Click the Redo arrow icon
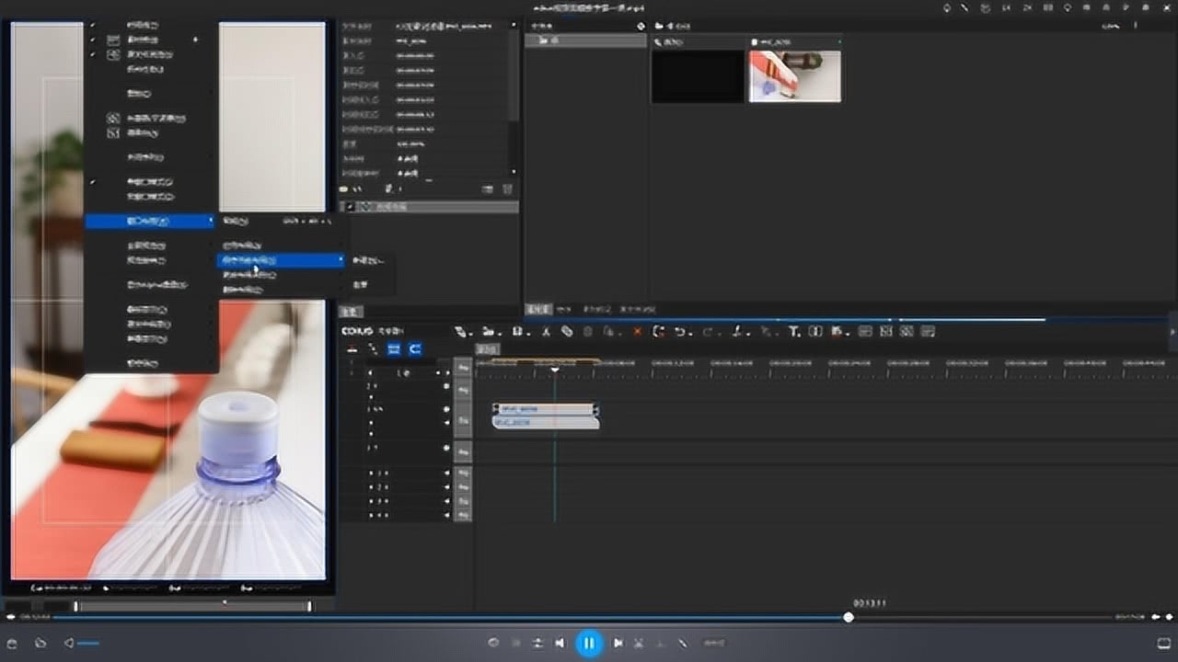The width and height of the screenshot is (1178, 662). click(x=707, y=331)
